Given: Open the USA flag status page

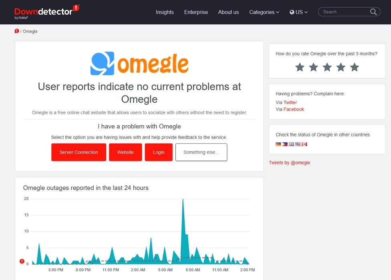Looking at the screenshot, I should pos(298,144).
